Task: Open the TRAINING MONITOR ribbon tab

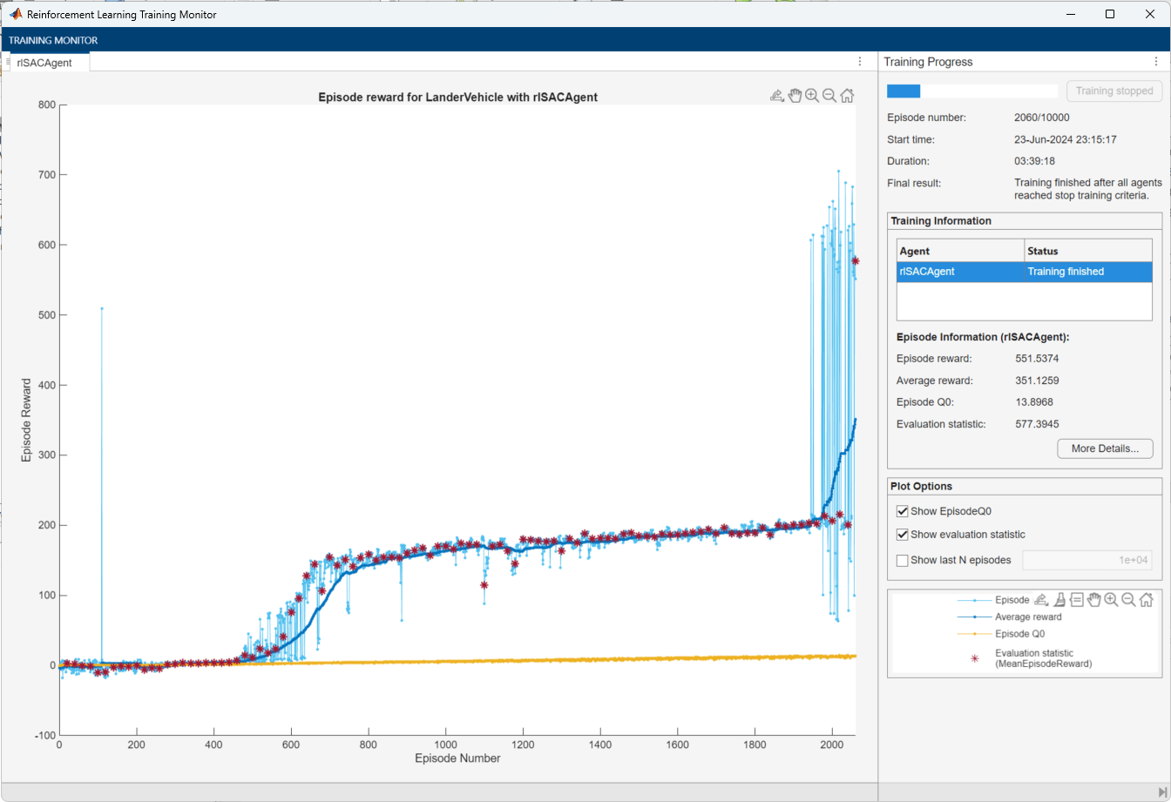Action: [53, 40]
